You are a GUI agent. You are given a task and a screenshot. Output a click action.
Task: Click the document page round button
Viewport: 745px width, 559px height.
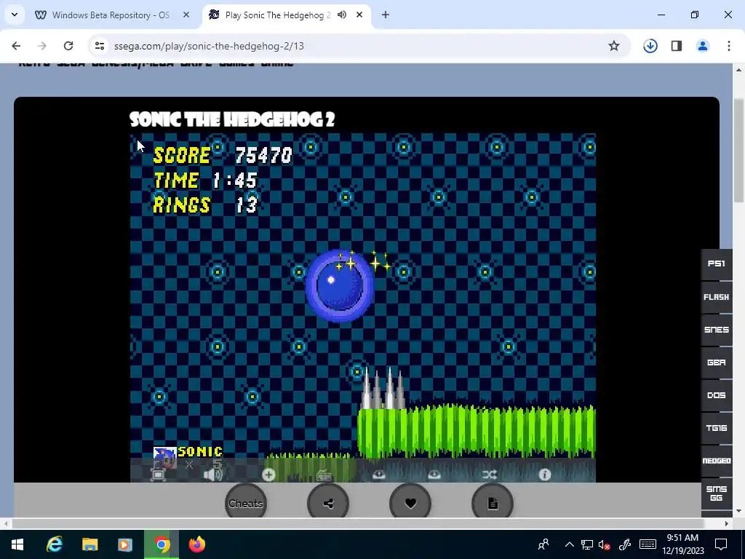493,503
